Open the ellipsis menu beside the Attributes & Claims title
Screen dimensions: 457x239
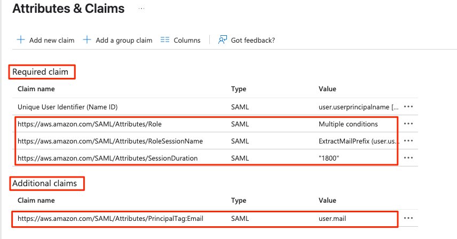pos(141,9)
